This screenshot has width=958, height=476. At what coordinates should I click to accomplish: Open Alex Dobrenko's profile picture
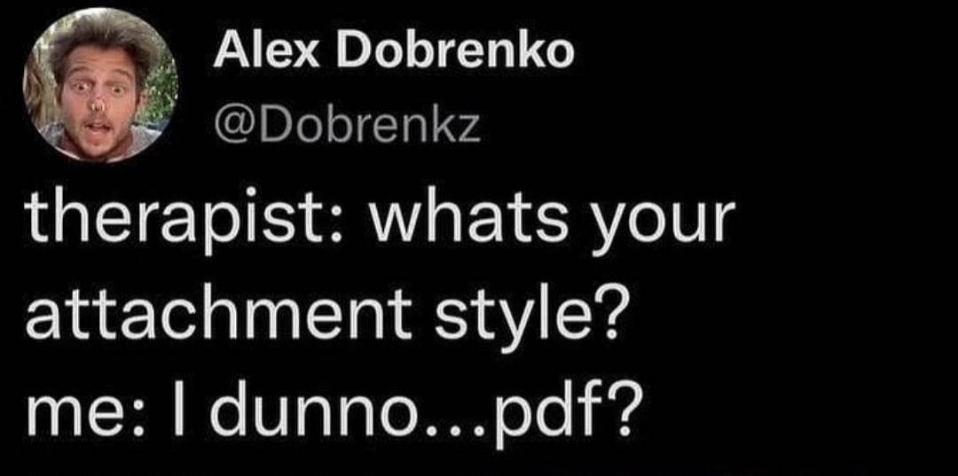click(x=99, y=85)
